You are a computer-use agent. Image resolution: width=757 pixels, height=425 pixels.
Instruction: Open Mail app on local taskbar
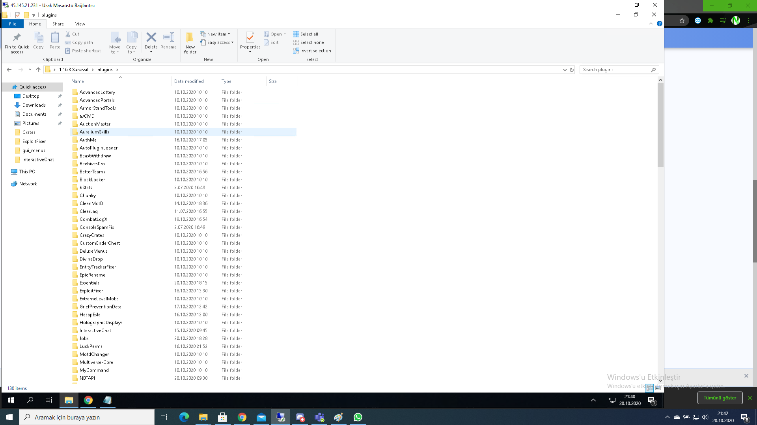[x=261, y=417]
